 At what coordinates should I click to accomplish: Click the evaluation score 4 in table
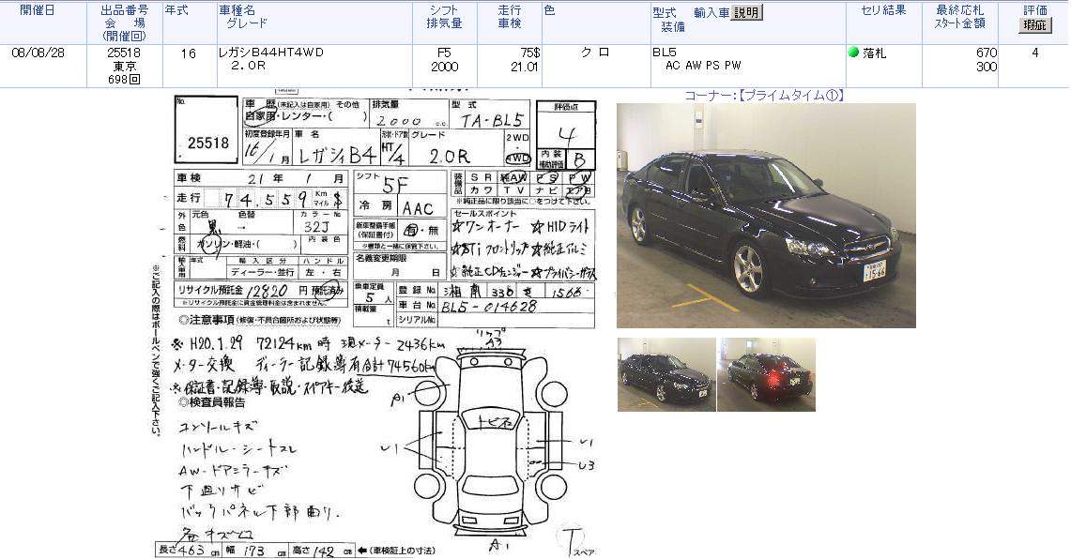pos(1035,53)
